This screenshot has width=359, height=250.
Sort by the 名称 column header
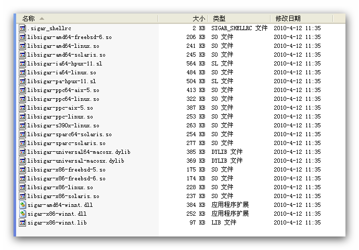[x=87, y=19]
